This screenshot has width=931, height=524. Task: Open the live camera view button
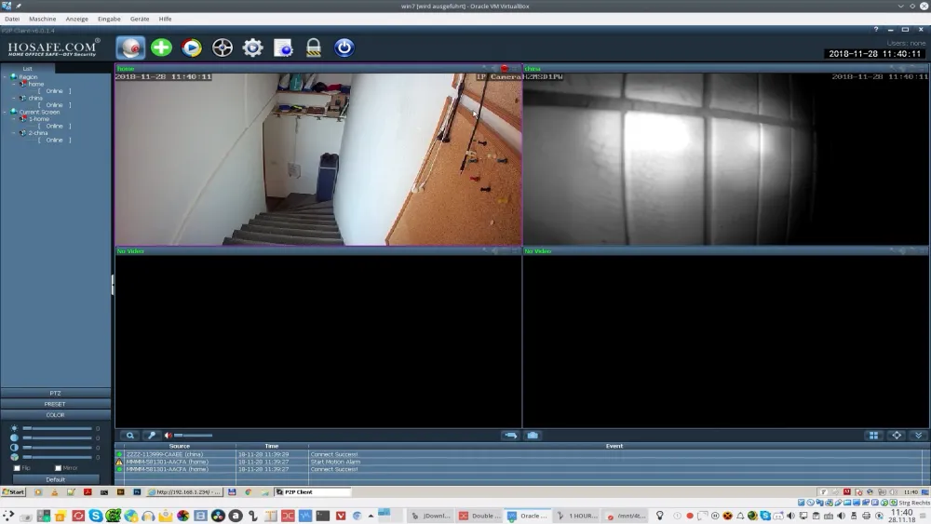click(130, 47)
